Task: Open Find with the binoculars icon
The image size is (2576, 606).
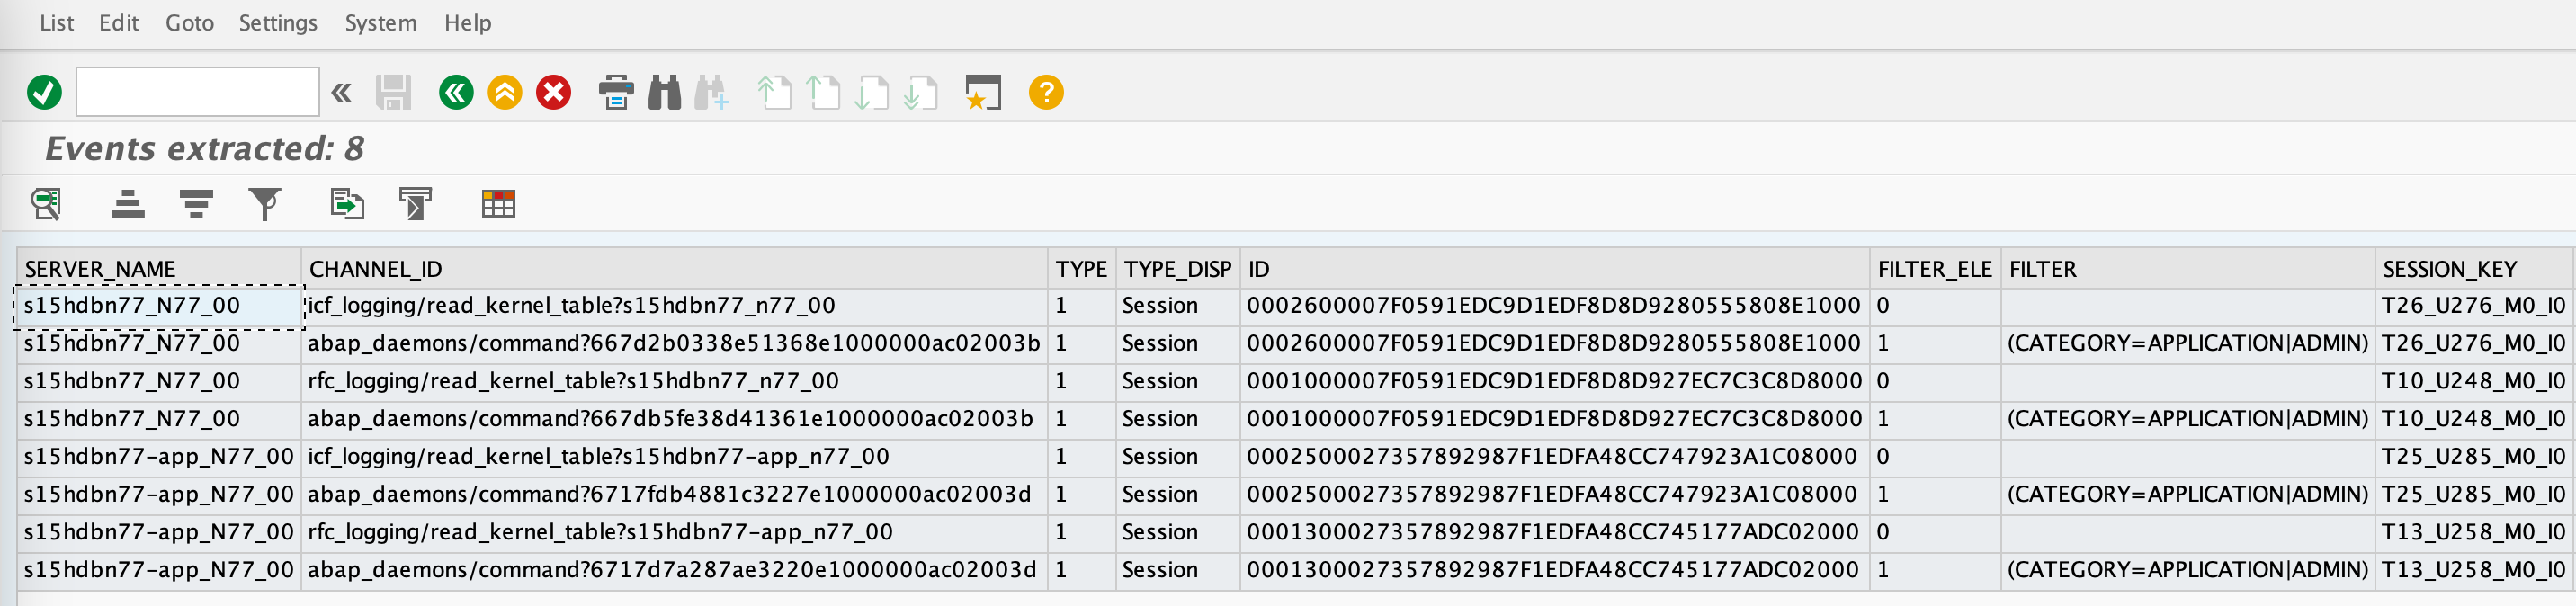Action: tap(664, 93)
